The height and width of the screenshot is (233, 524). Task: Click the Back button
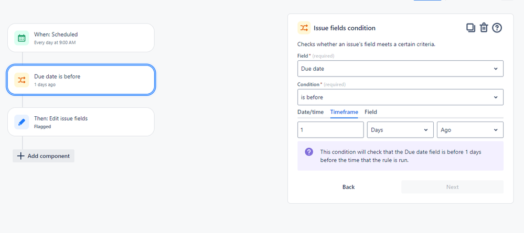tap(349, 187)
